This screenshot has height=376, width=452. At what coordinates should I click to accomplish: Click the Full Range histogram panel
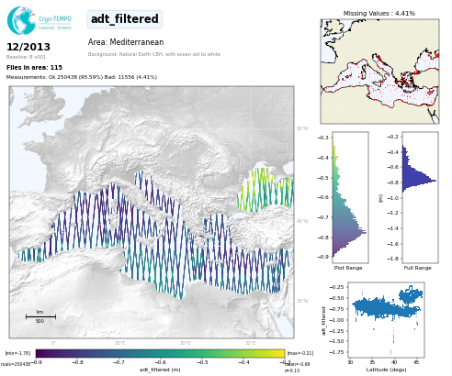420,197
